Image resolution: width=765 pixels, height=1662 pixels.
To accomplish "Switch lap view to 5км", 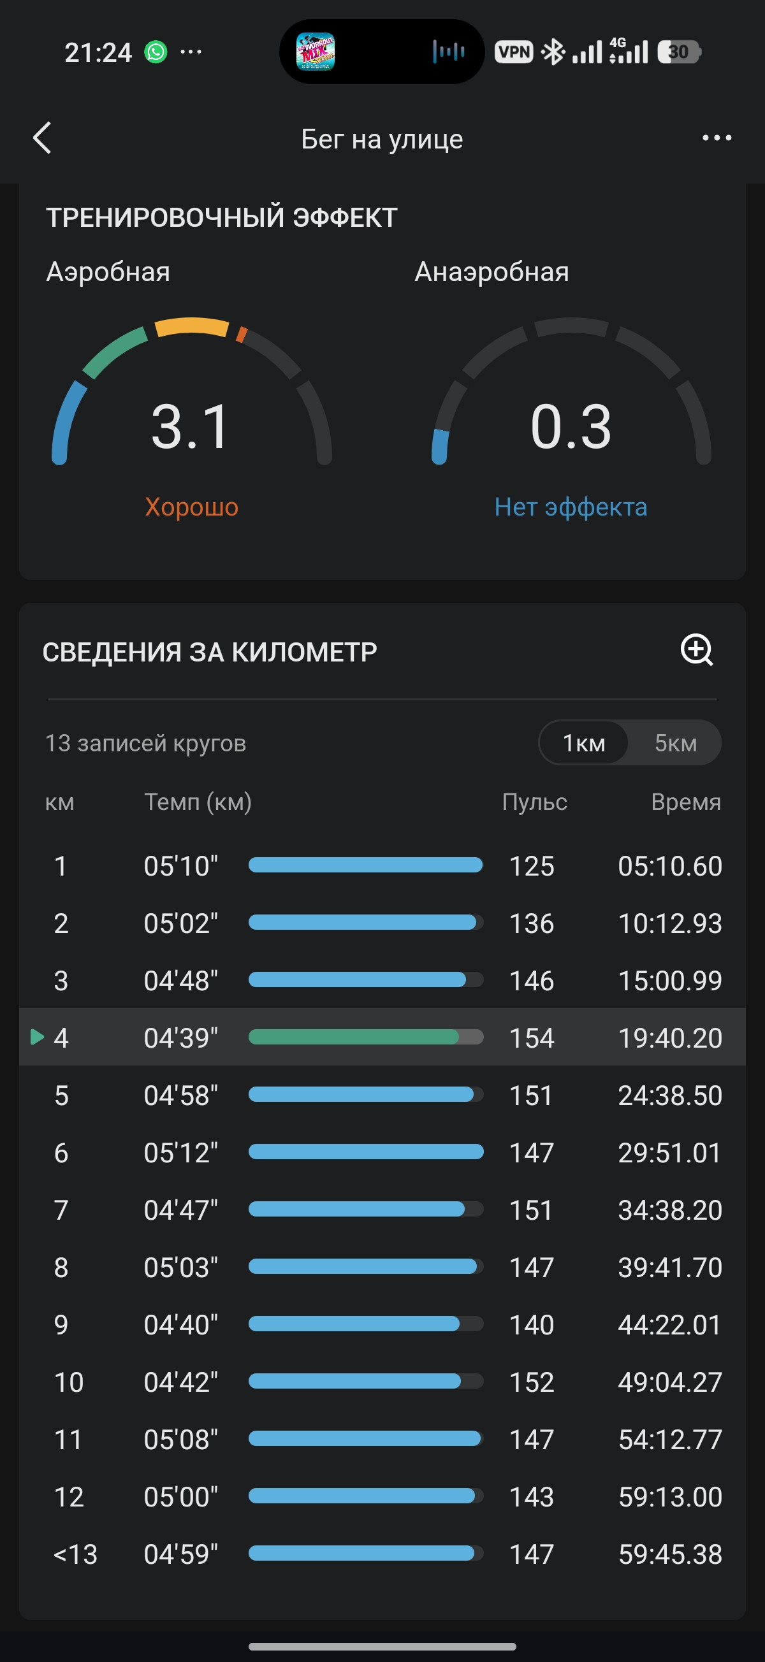I will 675,743.
